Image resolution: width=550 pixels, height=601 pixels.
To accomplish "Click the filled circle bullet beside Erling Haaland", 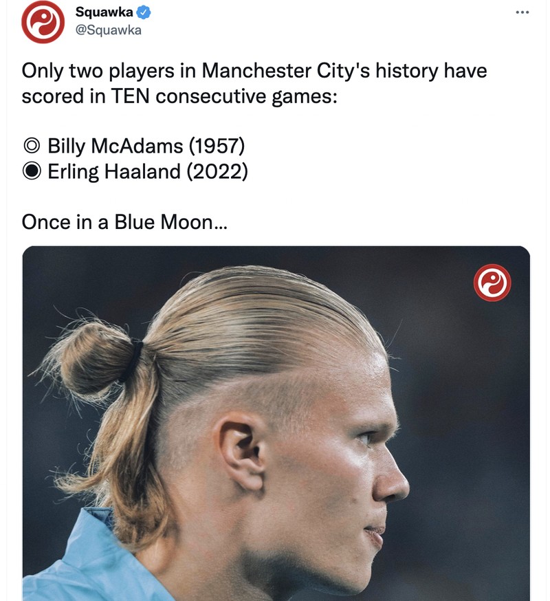I will pyautogui.click(x=30, y=171).
